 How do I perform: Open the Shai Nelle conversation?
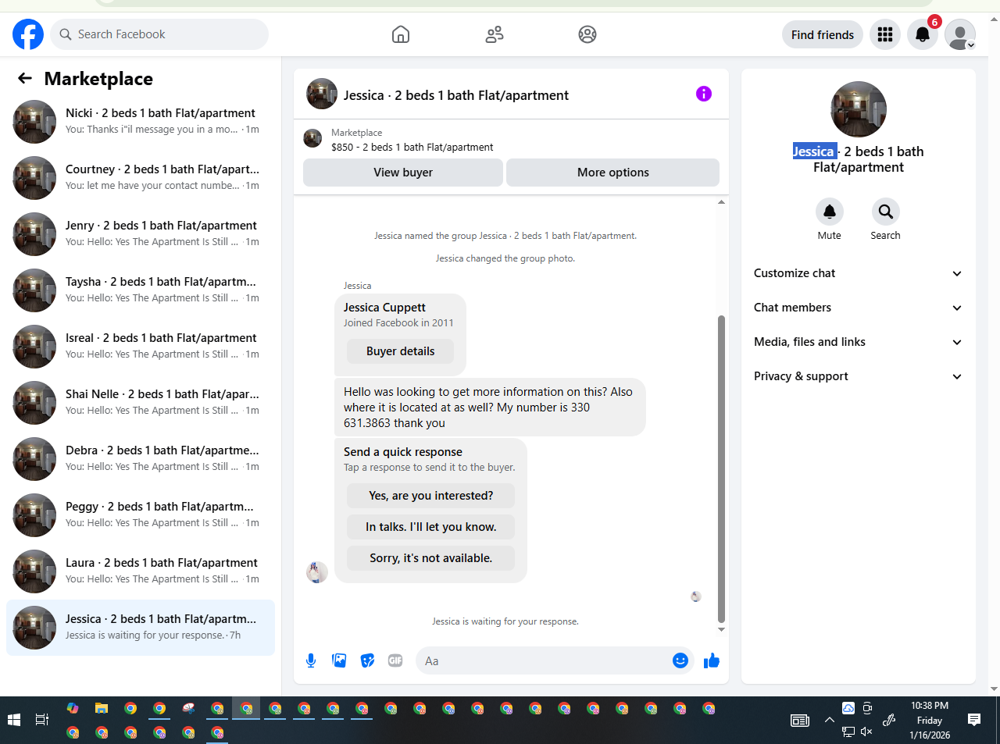[141, 403]
